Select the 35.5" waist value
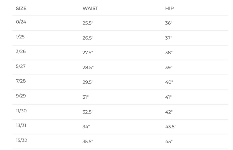Image resolution: width=233 pixels, height=150 pixels. 89,142
